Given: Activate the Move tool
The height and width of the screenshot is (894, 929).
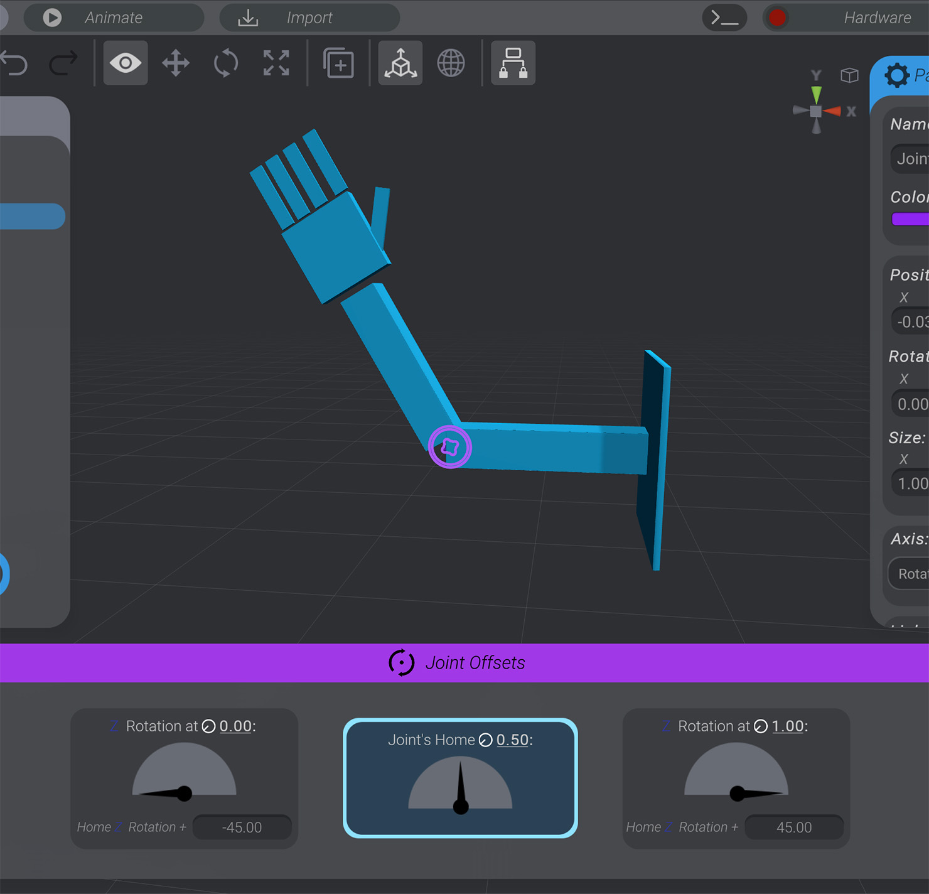Looking at the screenshot, I should 175,62.
